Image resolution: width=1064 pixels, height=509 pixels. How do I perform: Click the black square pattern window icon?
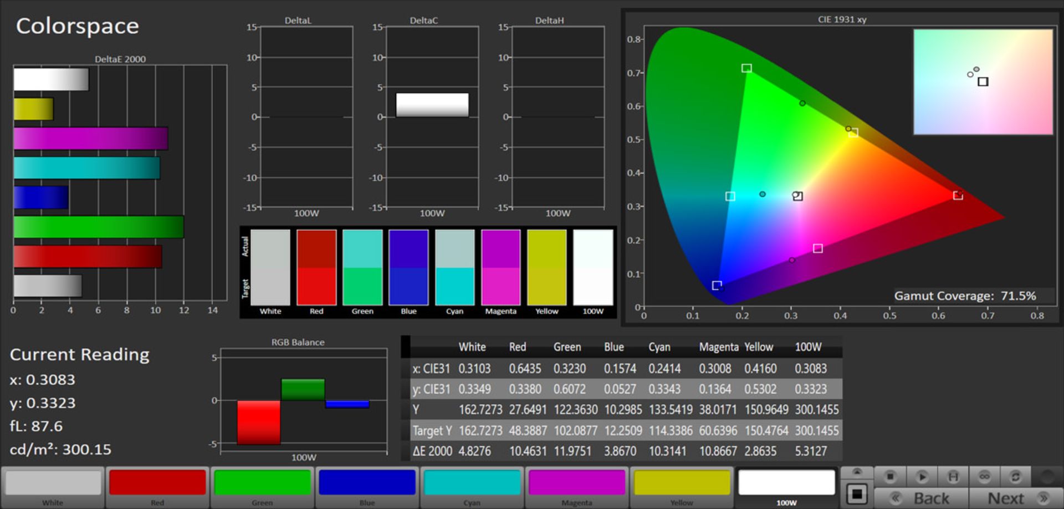point(857,493)
